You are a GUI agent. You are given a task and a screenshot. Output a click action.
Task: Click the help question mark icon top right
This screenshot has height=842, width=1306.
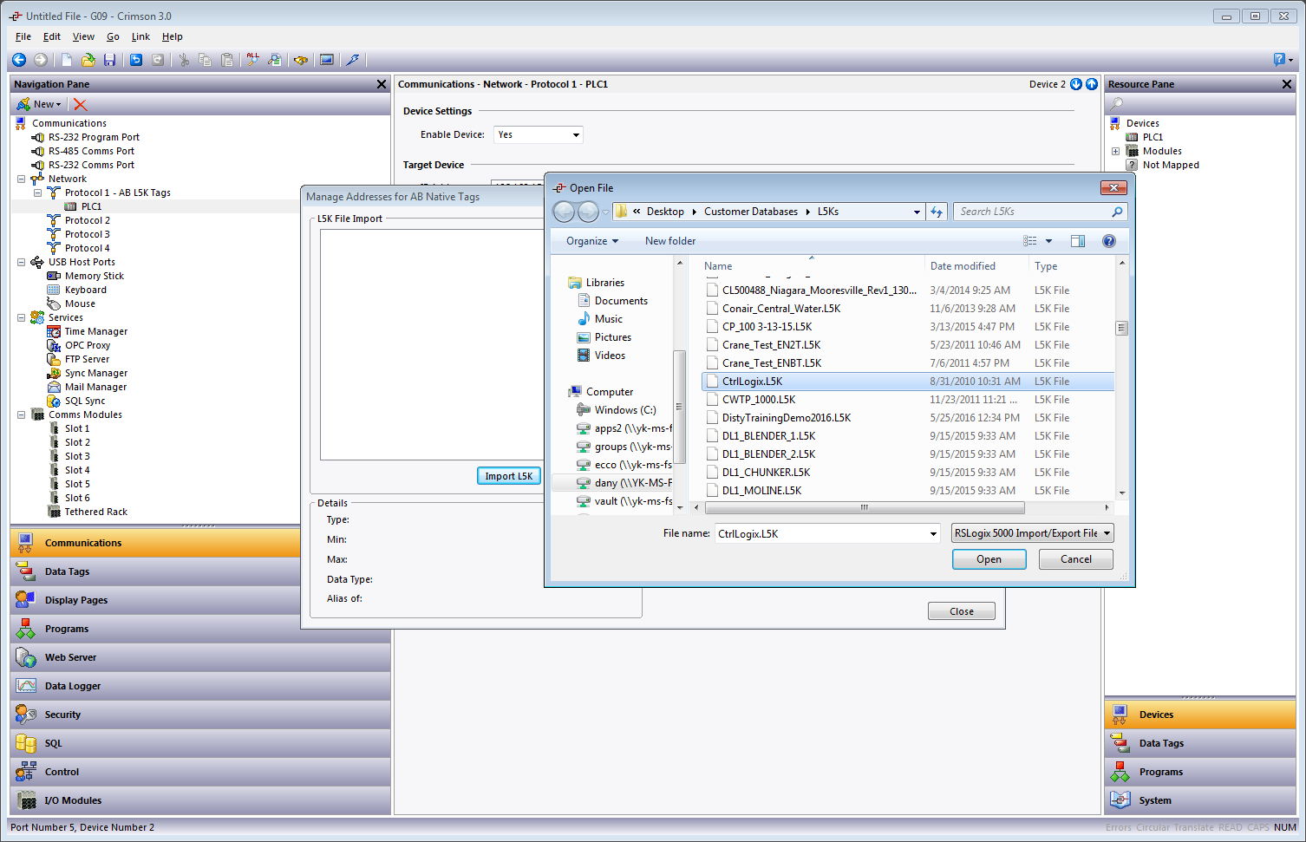pyautogui.click(x=1279, y=60)
